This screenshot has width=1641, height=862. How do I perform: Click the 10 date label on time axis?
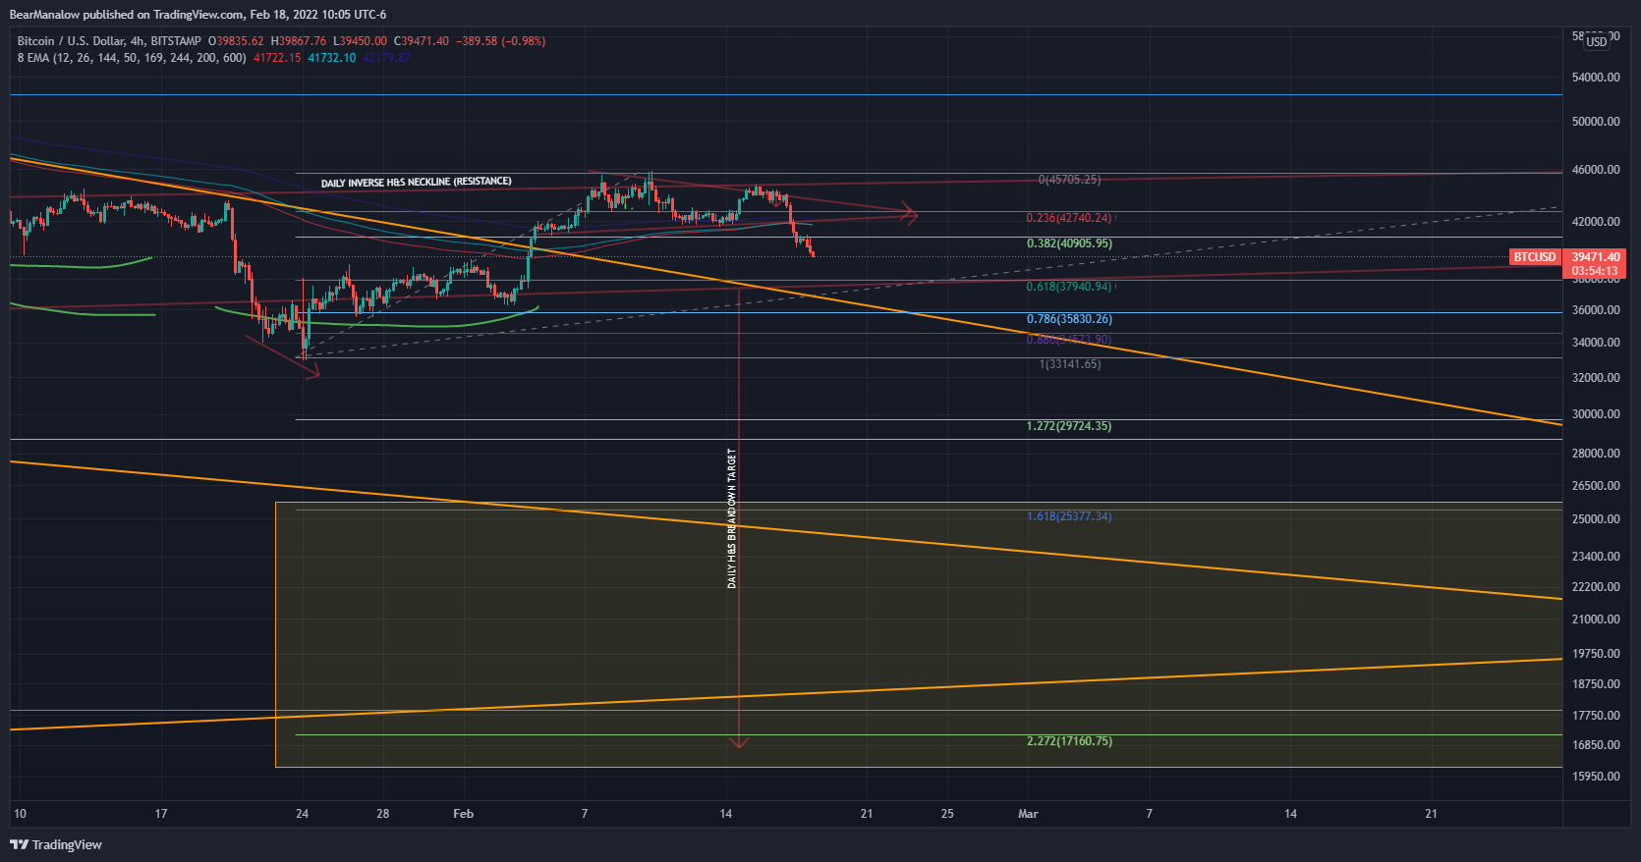pyautogui.click(x=20, y=814)
